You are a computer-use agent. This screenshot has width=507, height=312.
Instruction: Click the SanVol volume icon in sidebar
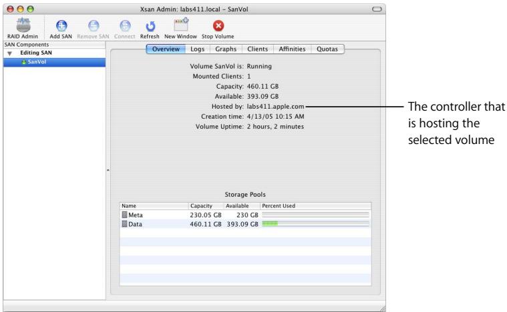[x=23, y=62]
